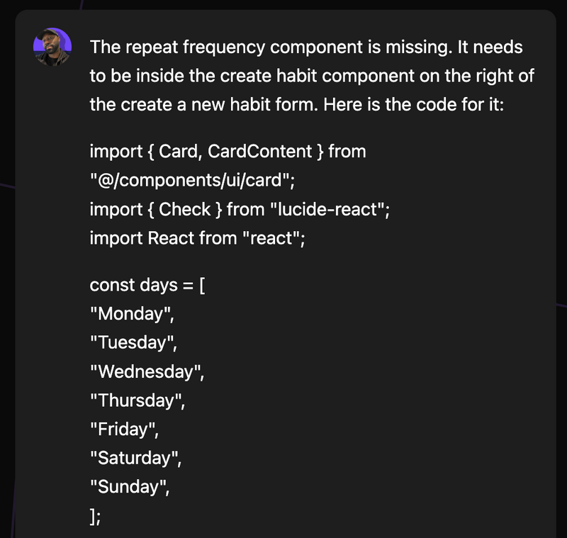This screenshot has height=538, width=567.
Task: Click the "import { Card, CardContent } from" line
Action: (228, 151)
